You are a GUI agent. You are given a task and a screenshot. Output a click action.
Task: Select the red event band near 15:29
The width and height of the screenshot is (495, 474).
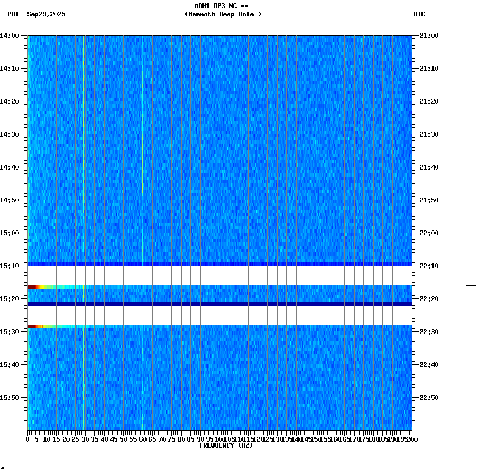[33, 326]
